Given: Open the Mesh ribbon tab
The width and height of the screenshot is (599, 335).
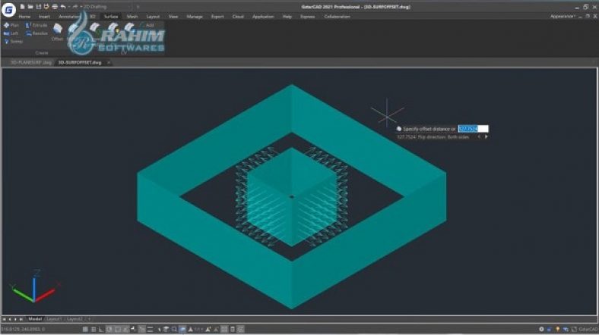Looking at the screenshot, I should (x=132, y=17).
